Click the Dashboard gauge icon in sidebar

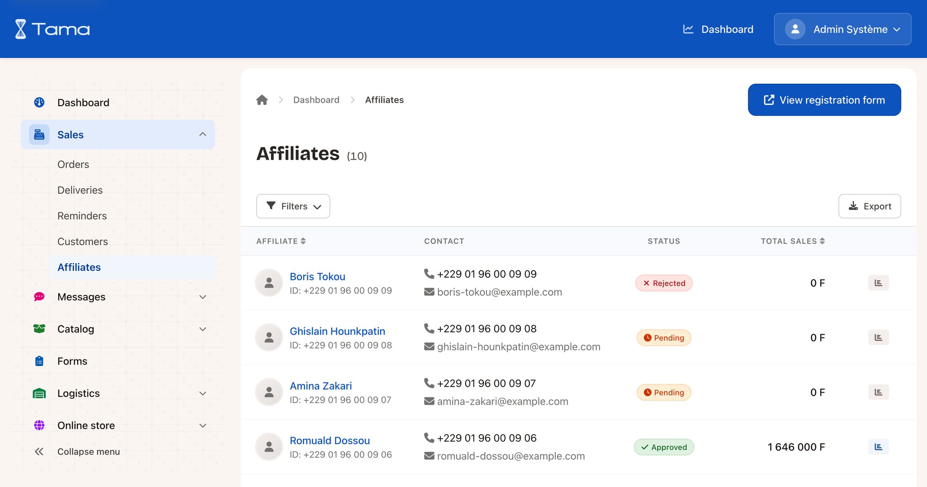[x=39, y=103]
